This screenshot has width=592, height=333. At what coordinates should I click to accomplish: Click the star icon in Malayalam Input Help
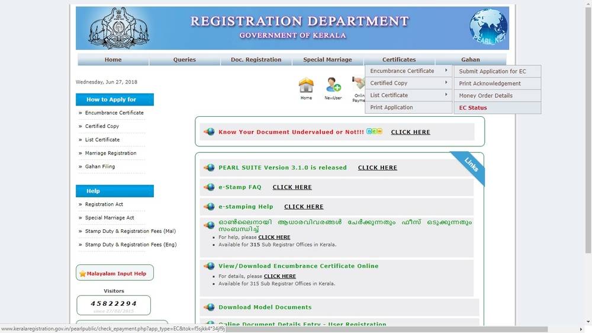[x=83, y=273]
